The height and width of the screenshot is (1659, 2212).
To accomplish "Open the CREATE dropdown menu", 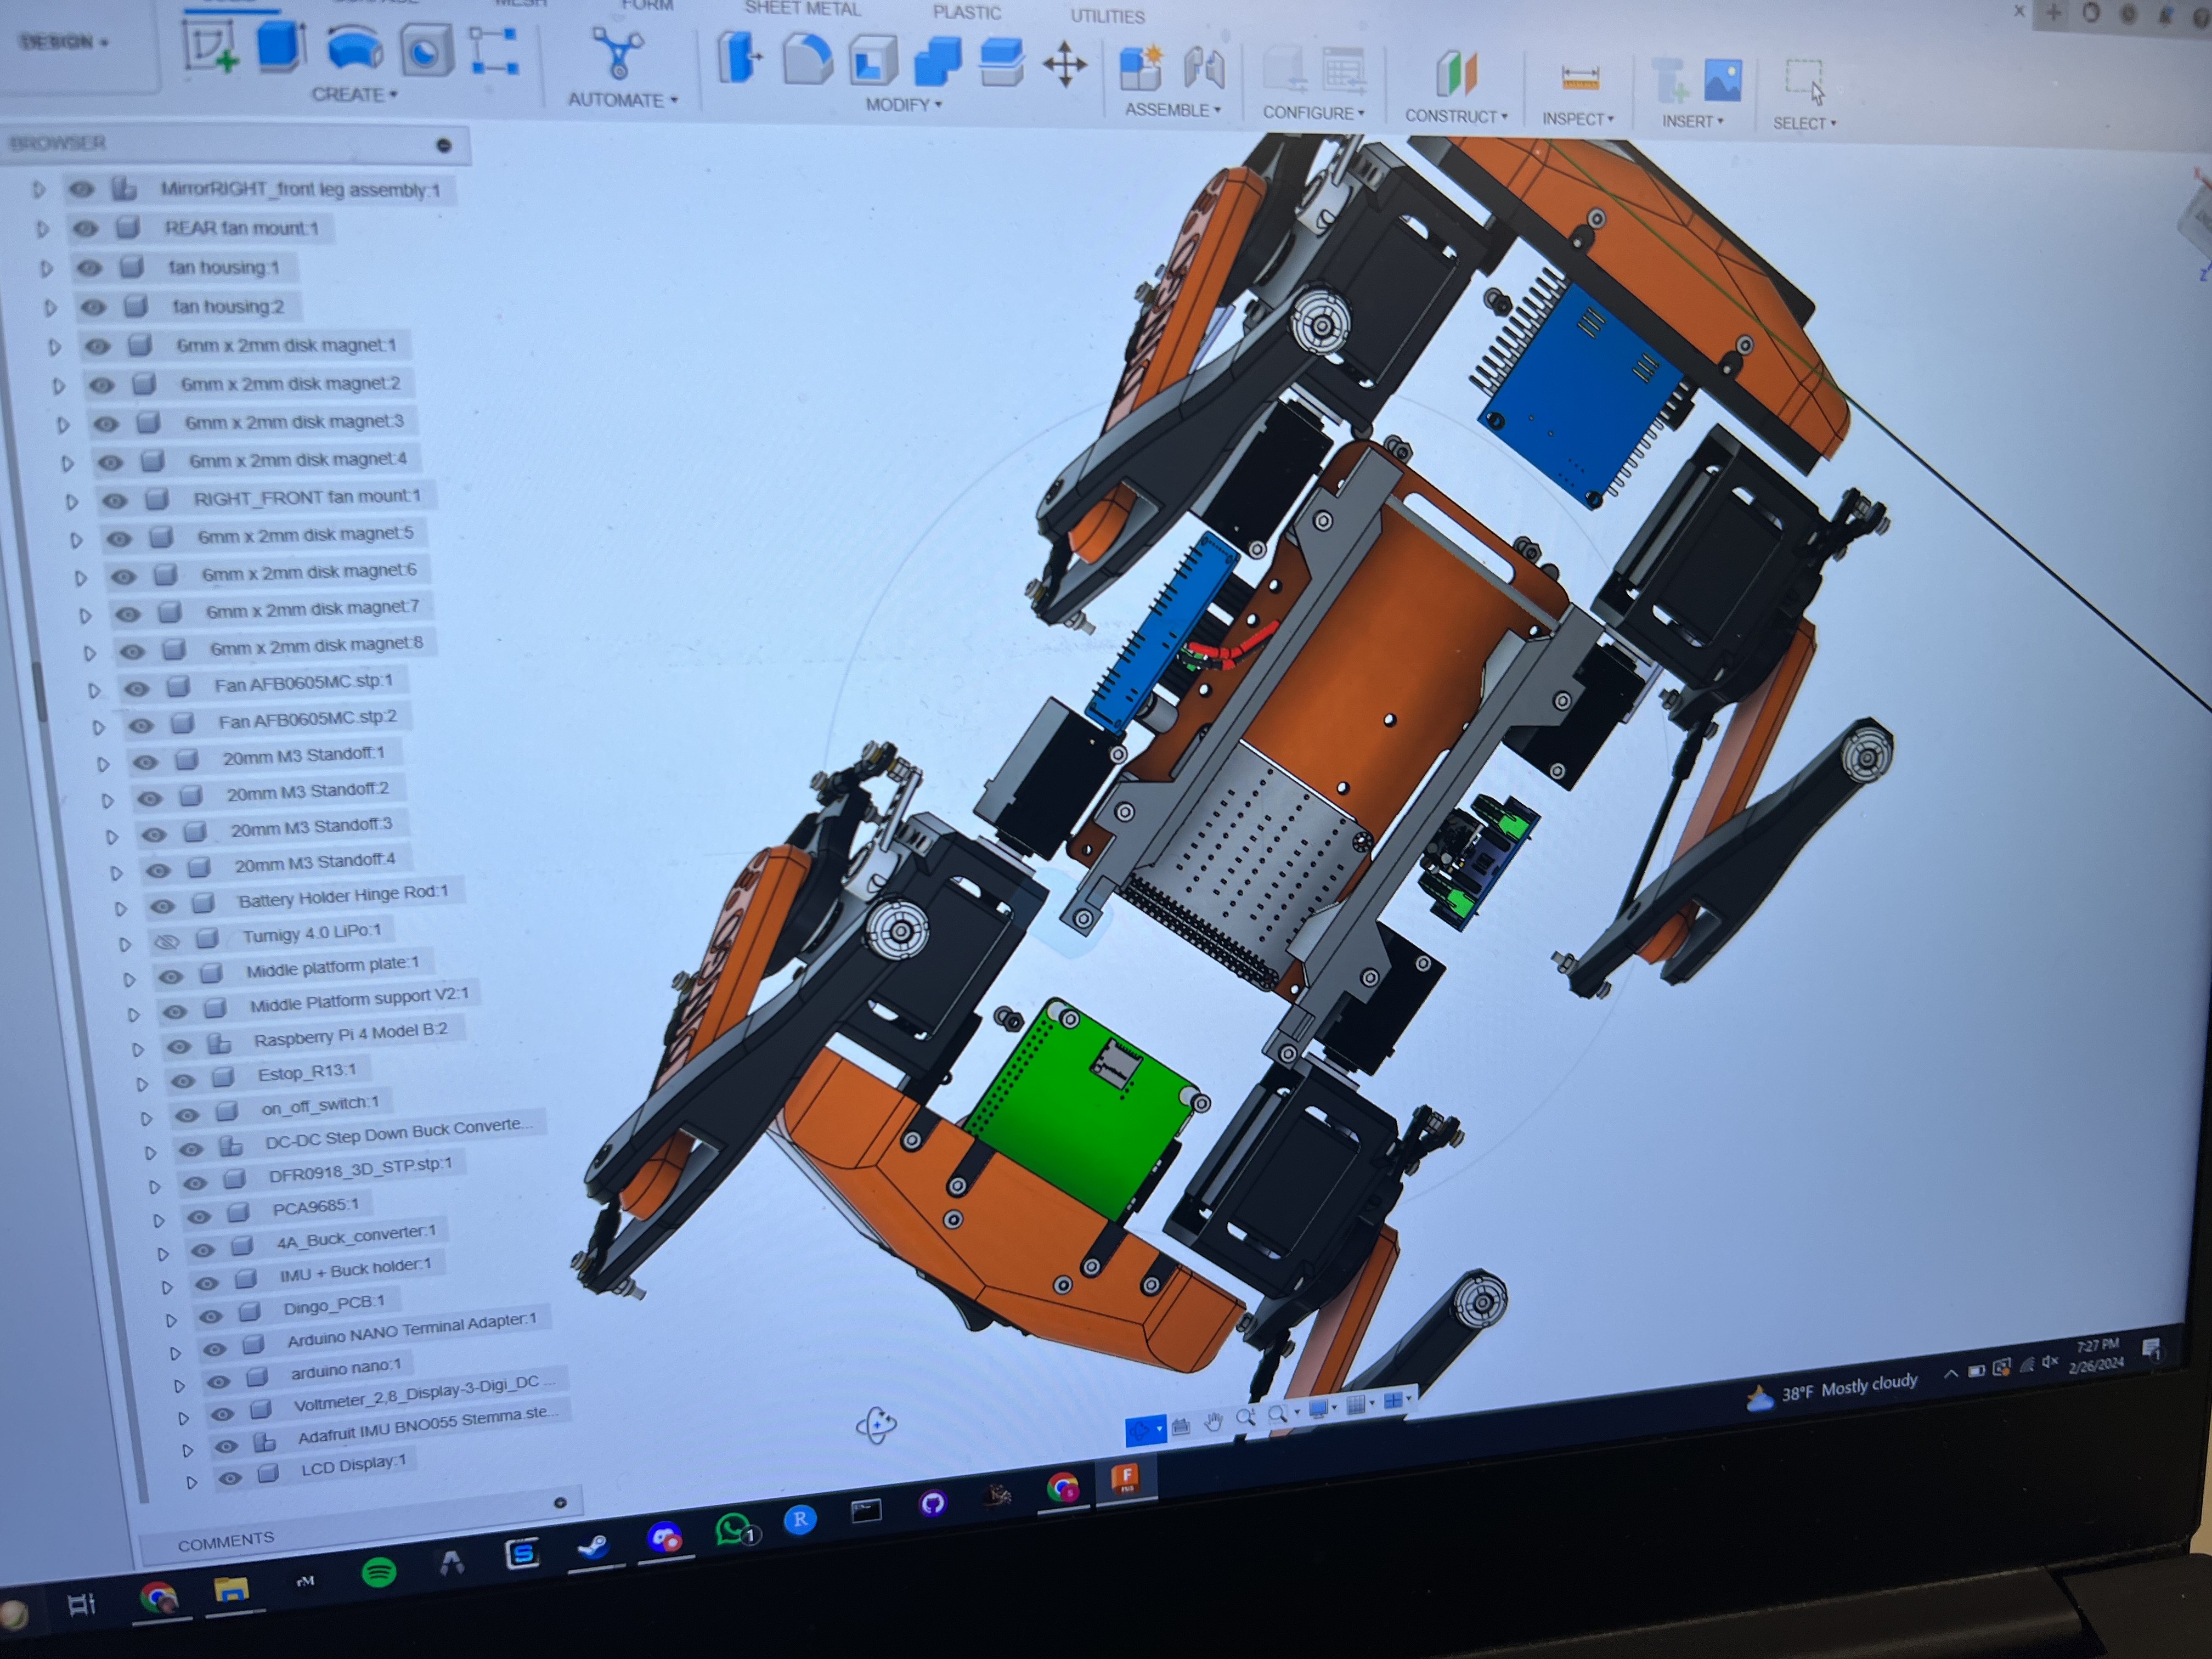I will click(x=354, y=94).
